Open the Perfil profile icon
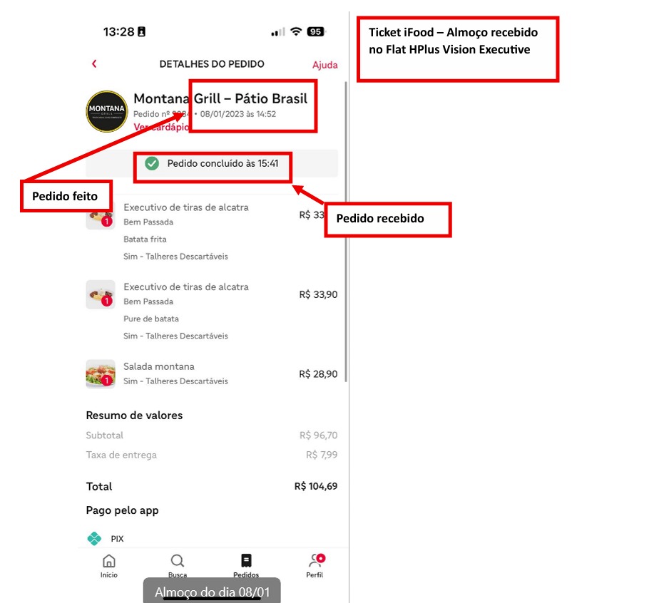654x603 pixels. point(316,560)
